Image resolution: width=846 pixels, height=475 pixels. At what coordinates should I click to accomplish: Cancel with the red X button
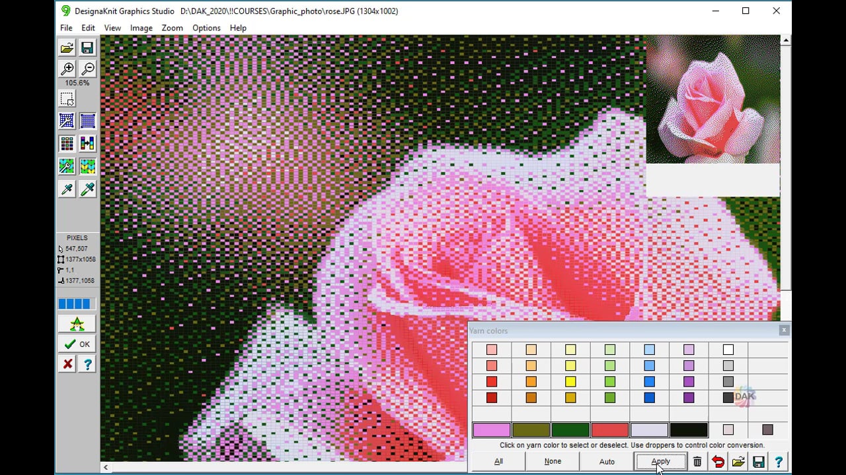(x=67, y=364)
